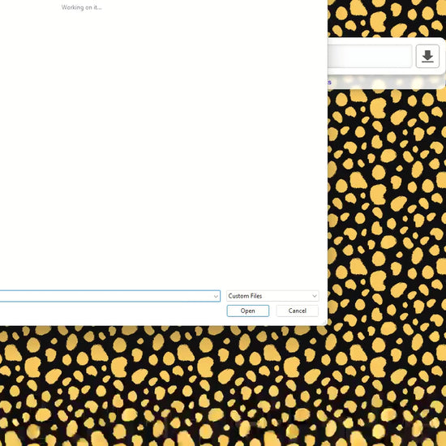
Task: Show file type options next to Custom Files
Action: pos(315,296)
